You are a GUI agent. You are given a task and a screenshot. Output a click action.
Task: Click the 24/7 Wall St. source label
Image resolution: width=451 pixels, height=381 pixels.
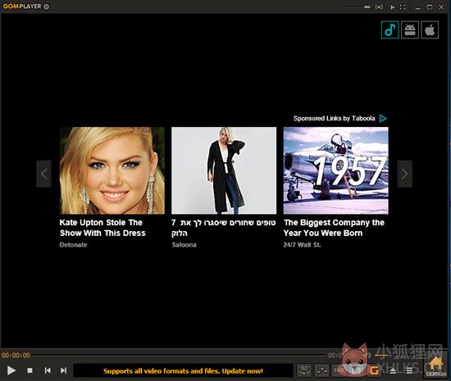(302, 245)
